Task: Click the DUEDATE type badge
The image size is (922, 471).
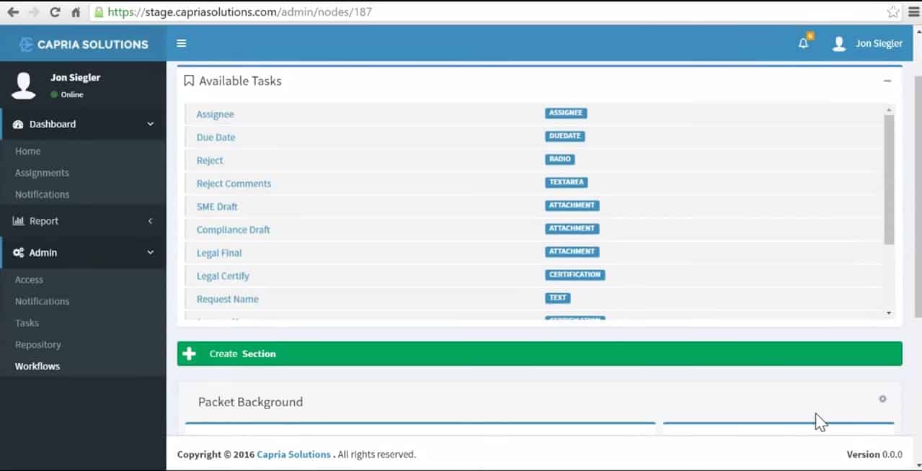Action: [564, 136]
